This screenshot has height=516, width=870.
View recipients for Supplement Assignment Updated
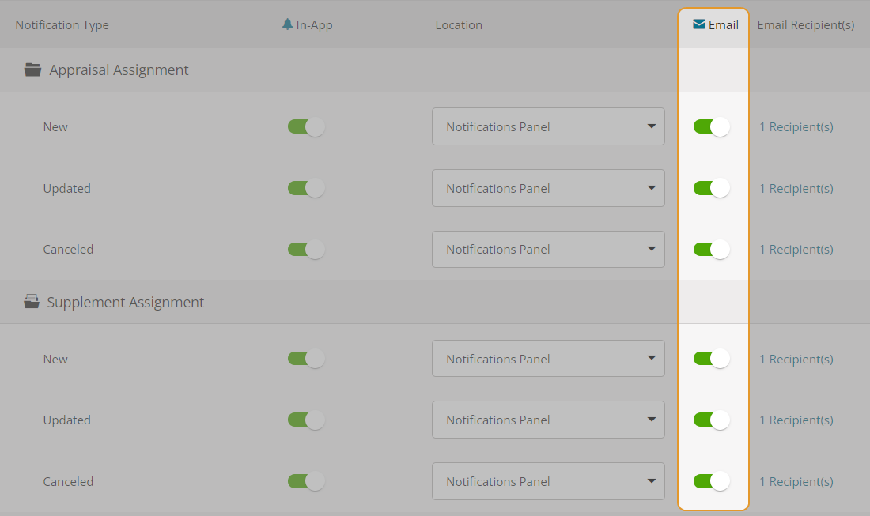pyautogui.click(x=796, y=420)
